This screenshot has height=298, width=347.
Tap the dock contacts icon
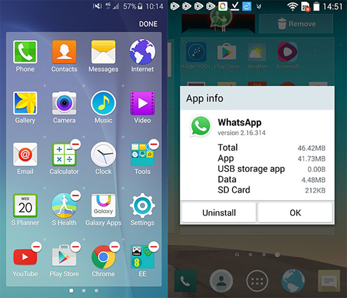coord(221,281)
